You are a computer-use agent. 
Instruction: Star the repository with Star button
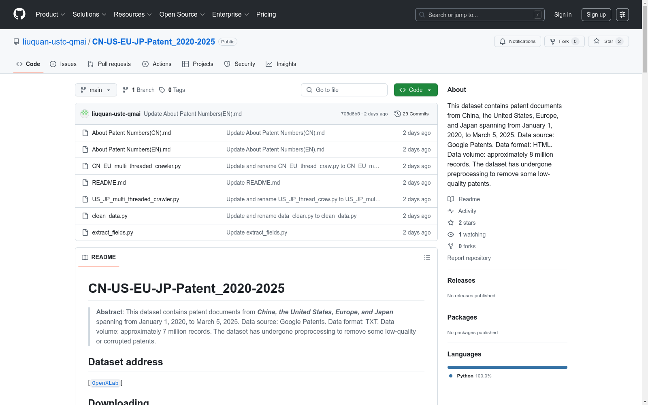point(608,41)
